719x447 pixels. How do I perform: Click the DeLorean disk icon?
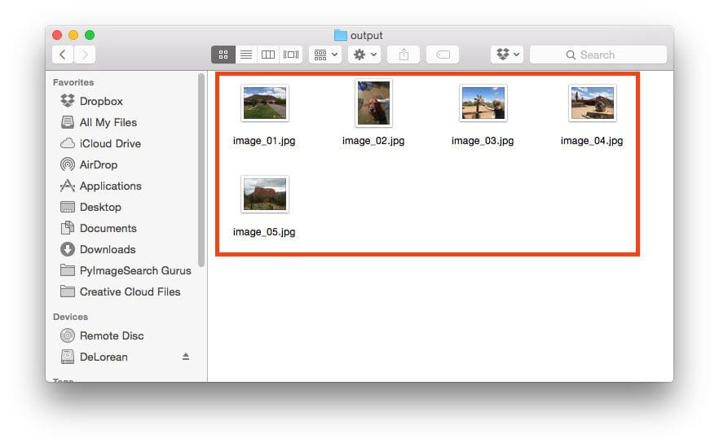tap(68, 357)
